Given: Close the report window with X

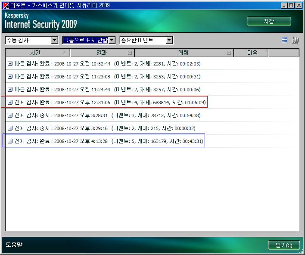Looking at the screenshot, I should tap(299, 6).
